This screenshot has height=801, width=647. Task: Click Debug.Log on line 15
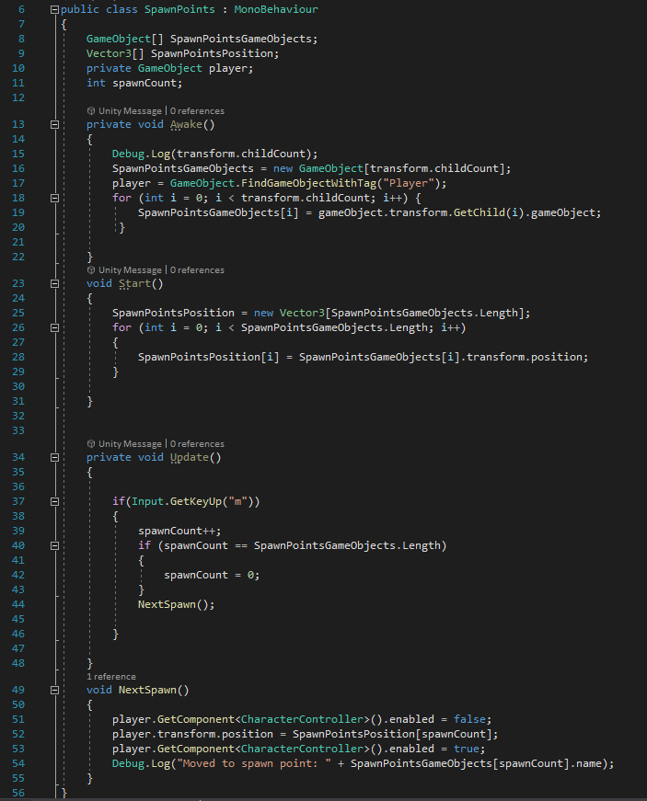(141, 154)
